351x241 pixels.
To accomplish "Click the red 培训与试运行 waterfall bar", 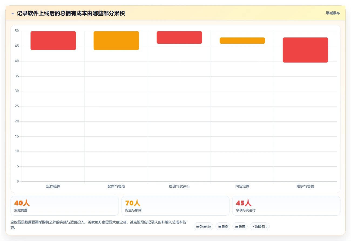I will pos(179,37).
